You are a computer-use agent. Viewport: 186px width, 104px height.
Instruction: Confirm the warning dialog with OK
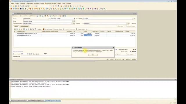93,55
